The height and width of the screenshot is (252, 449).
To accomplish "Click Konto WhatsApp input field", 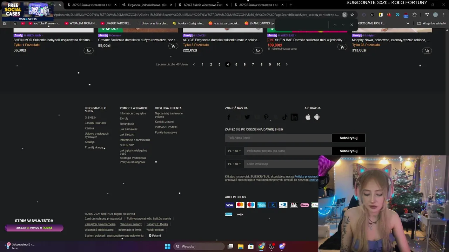I will tap(281, 164).
